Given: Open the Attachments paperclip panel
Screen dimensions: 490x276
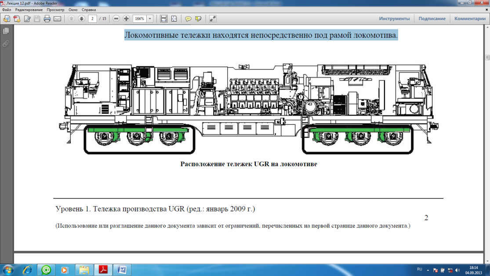Looking at the screenshot, I should 6,44.
